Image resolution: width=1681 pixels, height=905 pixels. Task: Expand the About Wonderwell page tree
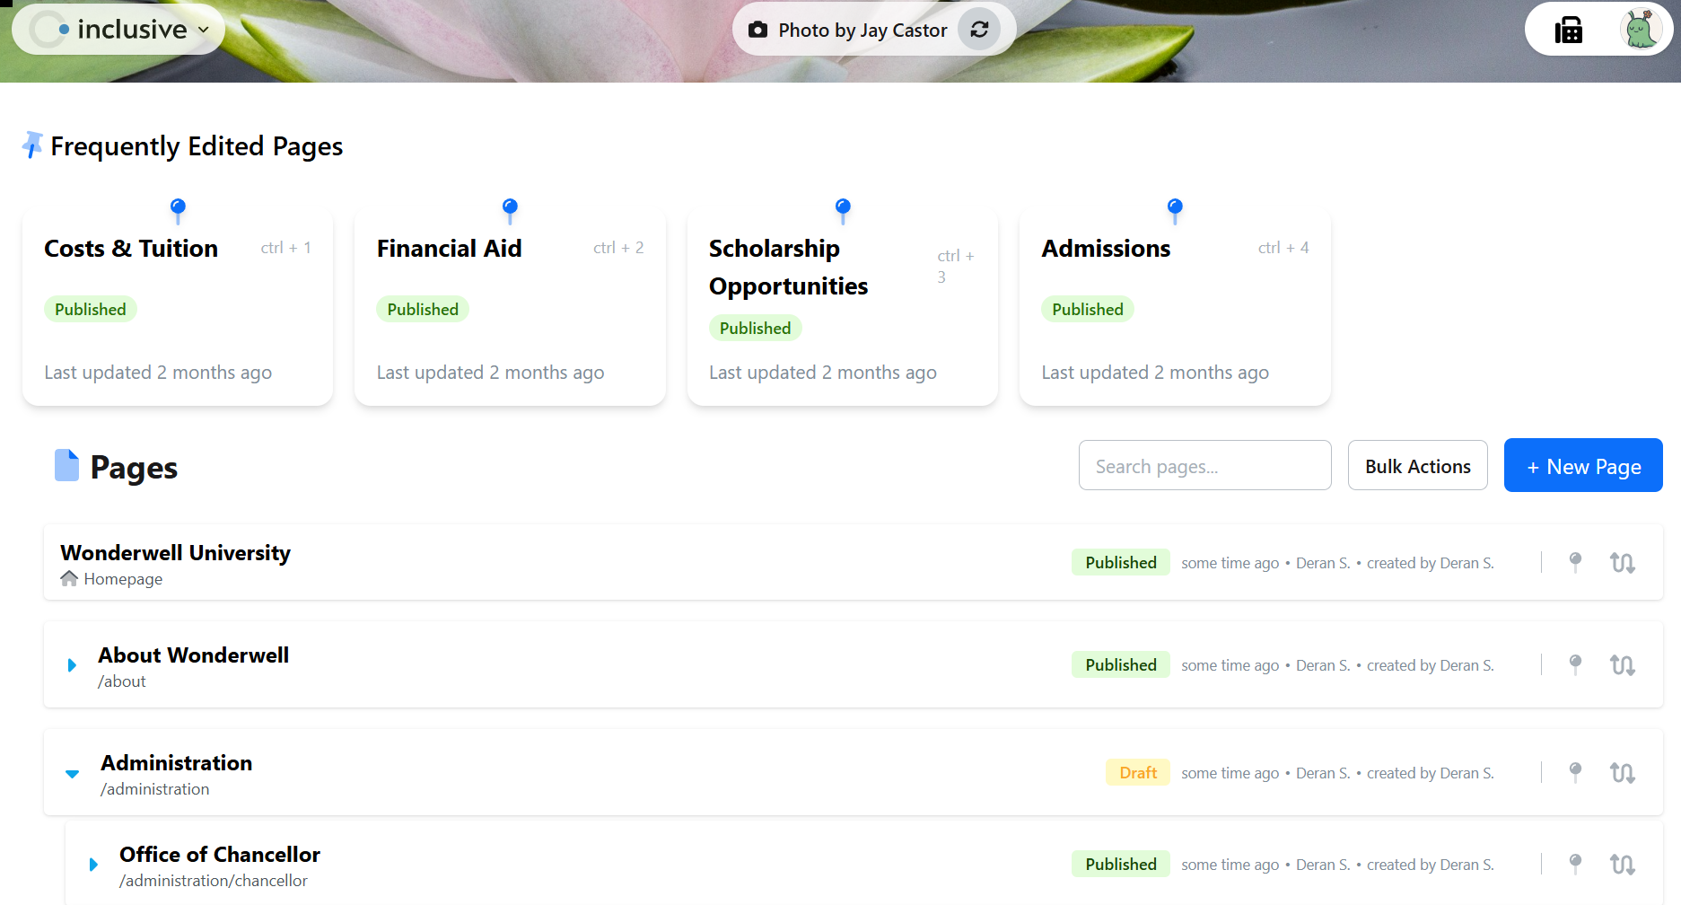click(72, 664)
